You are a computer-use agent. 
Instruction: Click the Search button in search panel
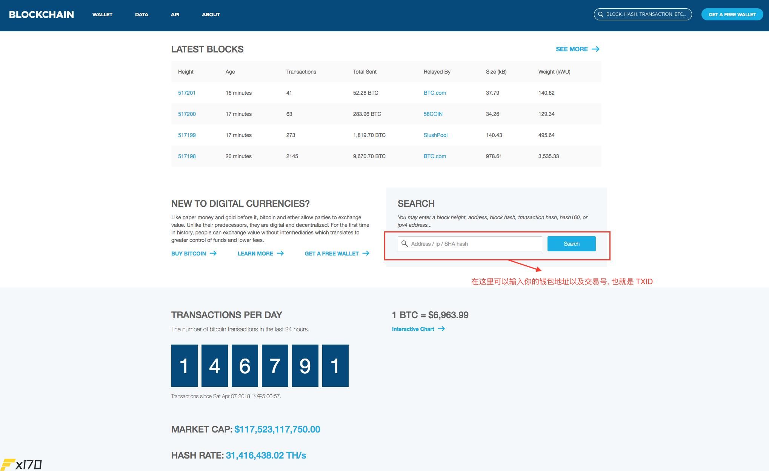pos(571,243)
